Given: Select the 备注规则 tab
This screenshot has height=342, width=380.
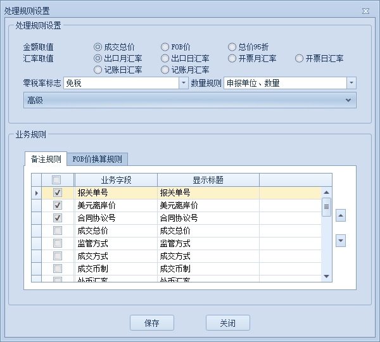Looking at the screenshot, I should click(46, 159).
